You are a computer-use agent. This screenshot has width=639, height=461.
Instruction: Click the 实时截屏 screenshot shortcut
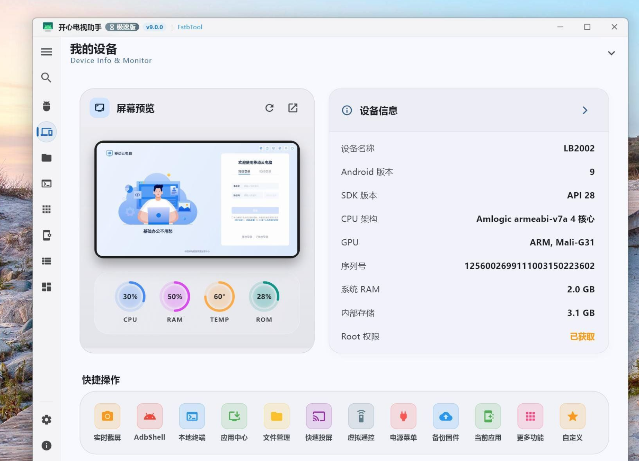point(107,423)
